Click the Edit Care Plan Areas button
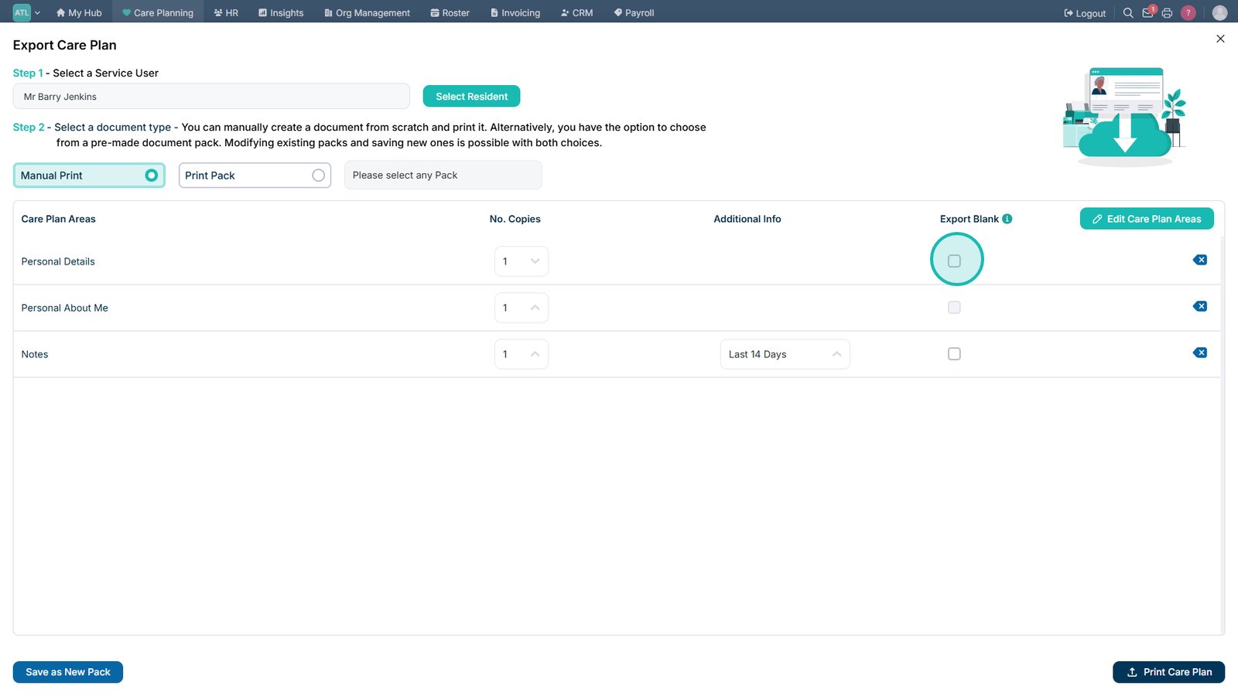The image size is (1238, 696). click(x=1147, y=219)
